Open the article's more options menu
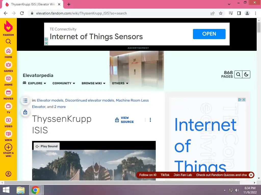 [150, 120]
